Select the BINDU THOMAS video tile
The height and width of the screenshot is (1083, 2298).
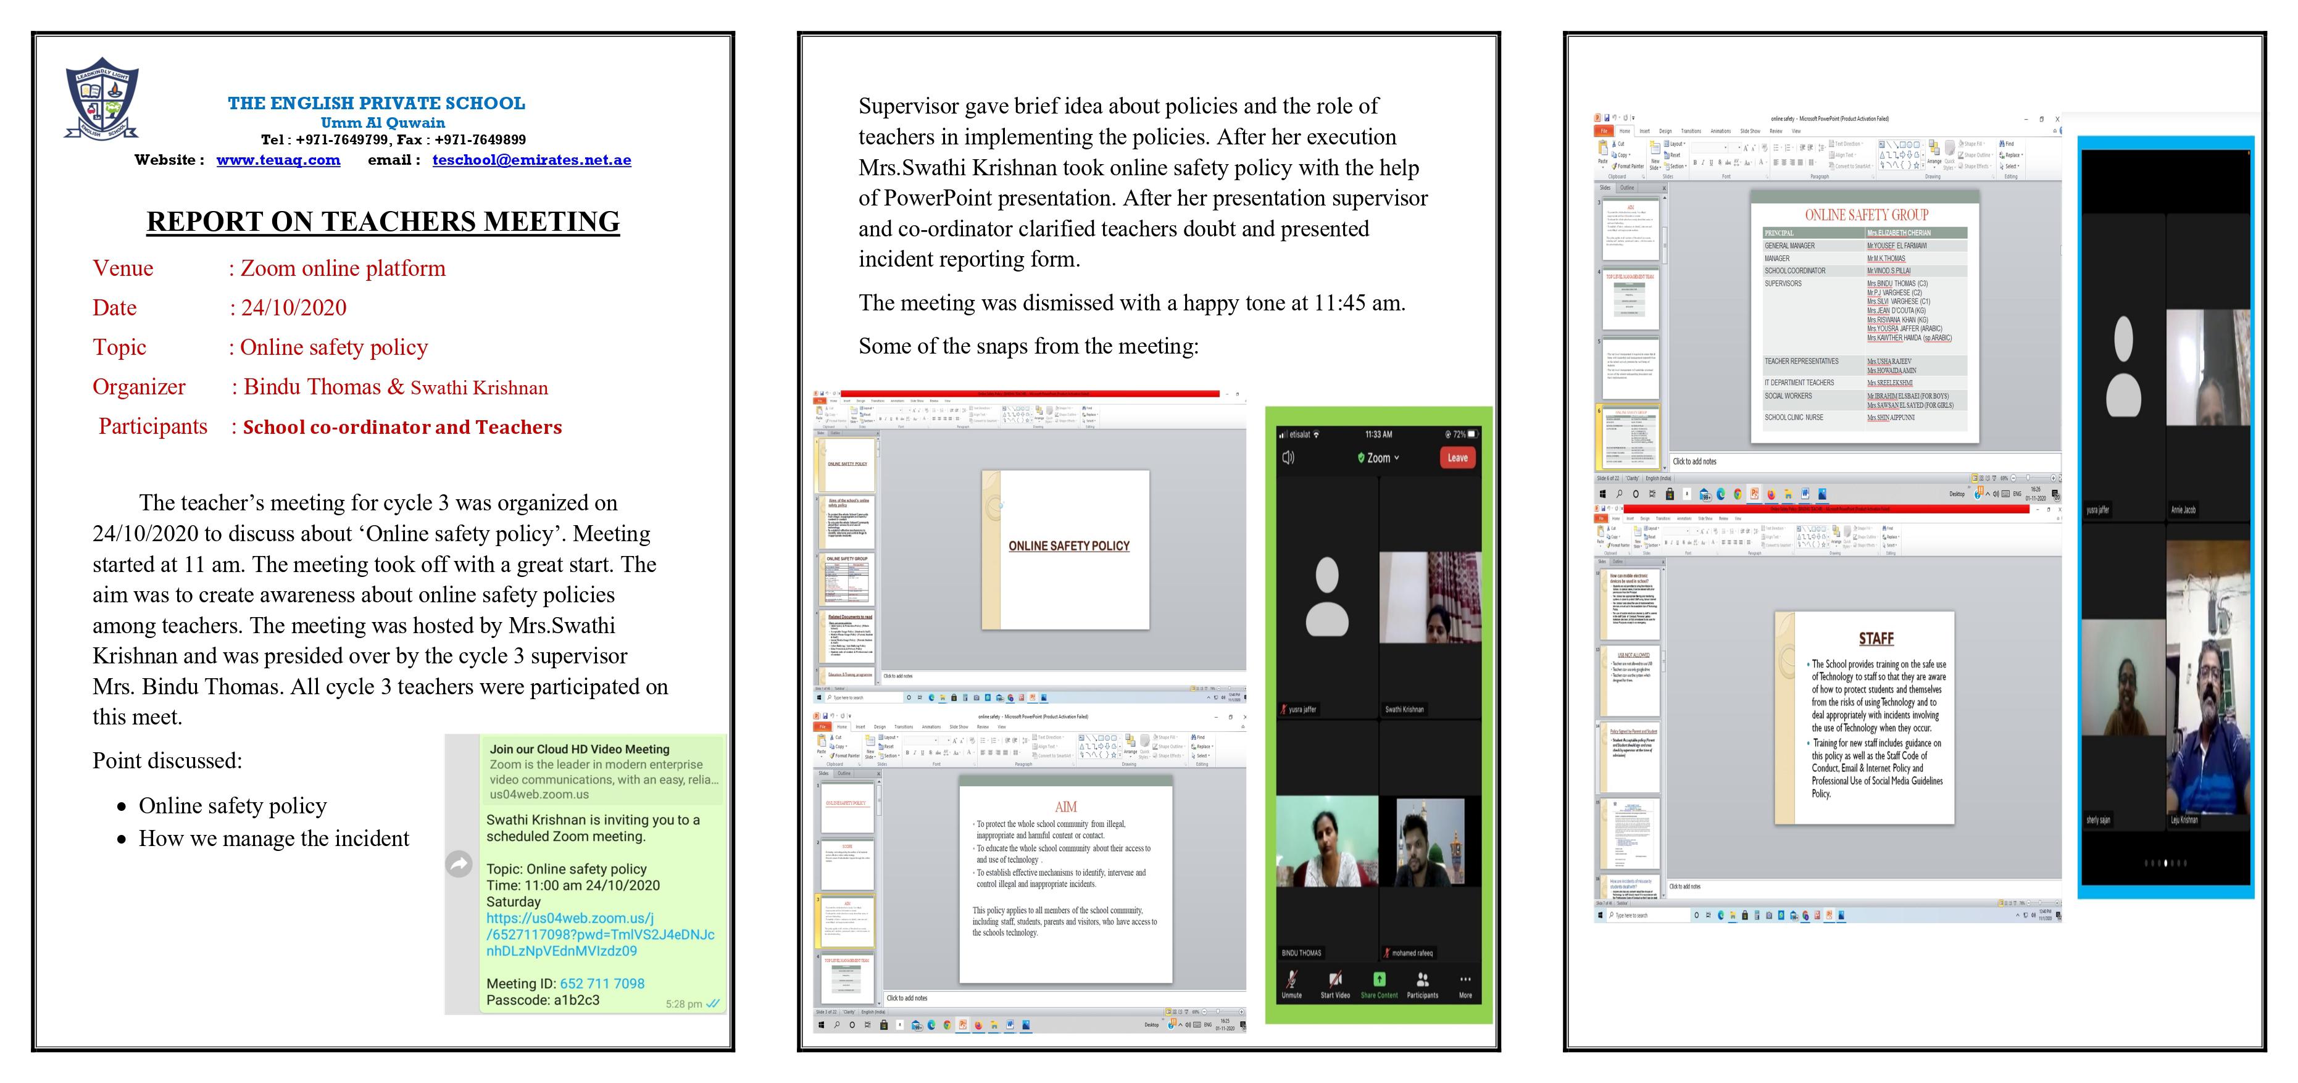[1328, 842]
